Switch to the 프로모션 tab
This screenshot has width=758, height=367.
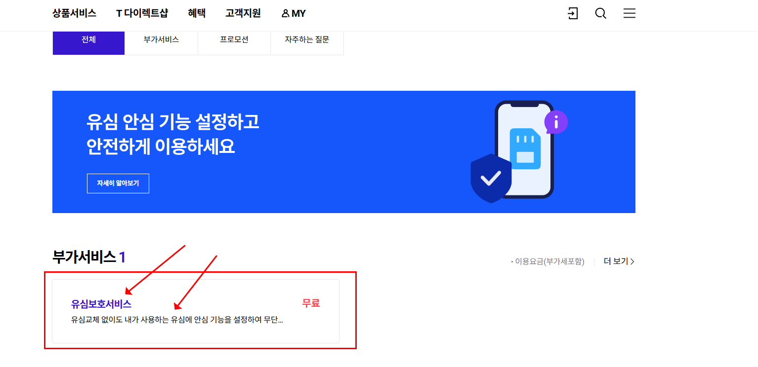(234, 39)
